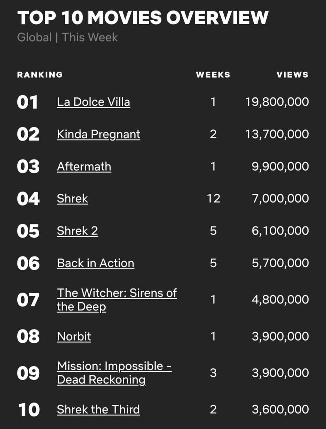Select the Shrek title ranked fourth
Image resolution: width=326 pixels, height=429 pixels.
coord(72,198)
